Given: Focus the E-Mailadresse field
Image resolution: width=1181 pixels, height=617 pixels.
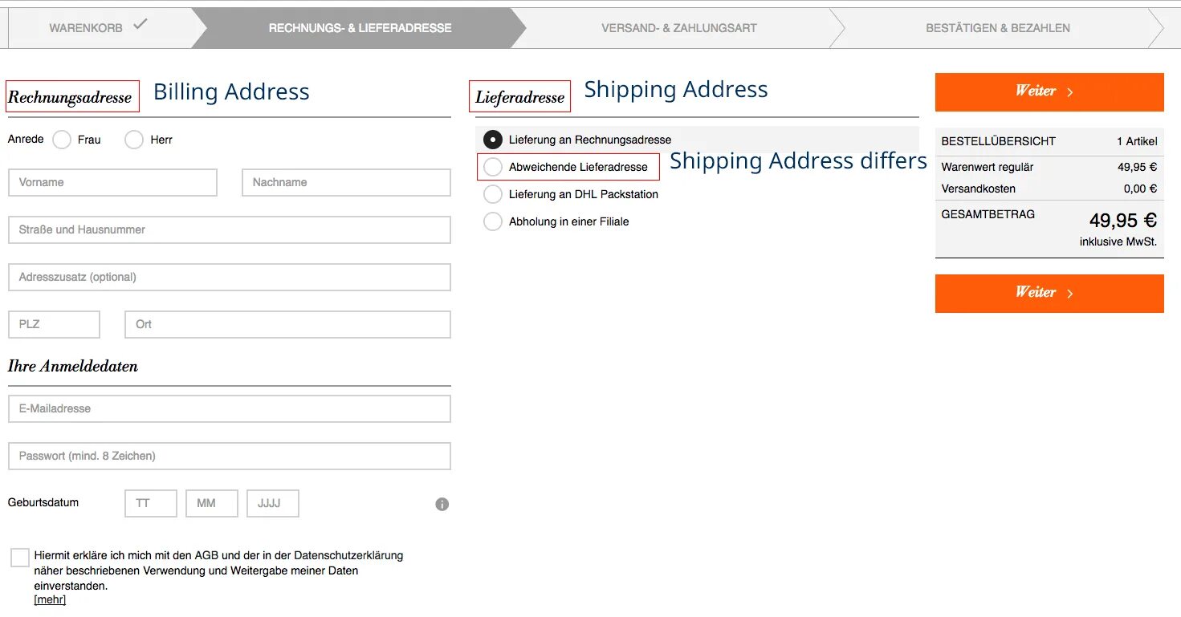Looking at the screenshot, I should 229,408.
